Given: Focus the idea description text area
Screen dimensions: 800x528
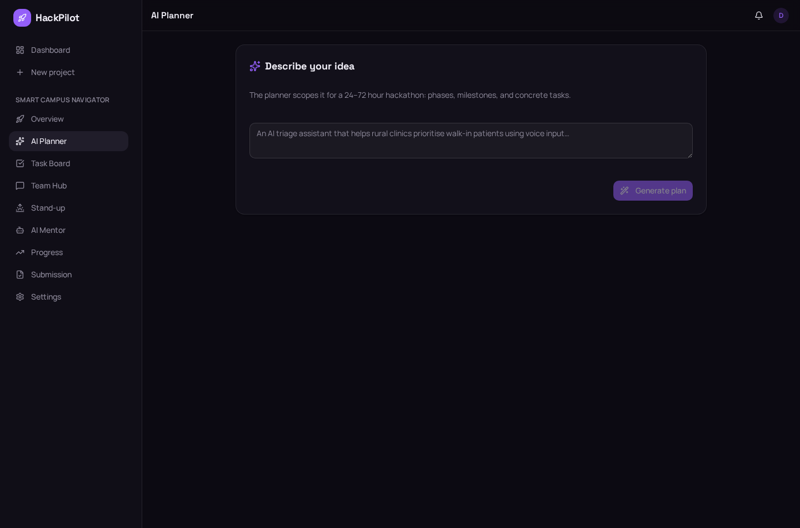Looking at the screenshot, I should (x=471, y=141).
